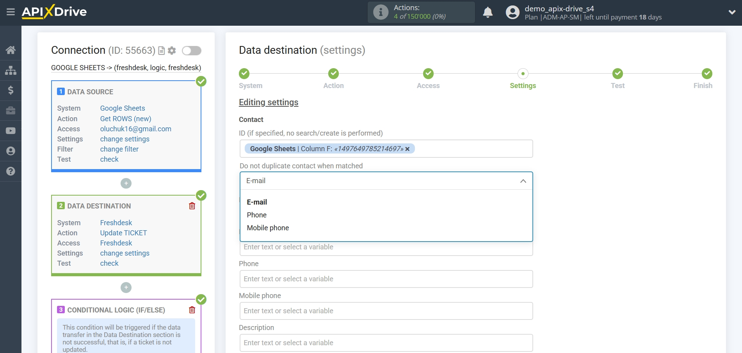Go to the Action step
The image size is (742, 353).
333,74
